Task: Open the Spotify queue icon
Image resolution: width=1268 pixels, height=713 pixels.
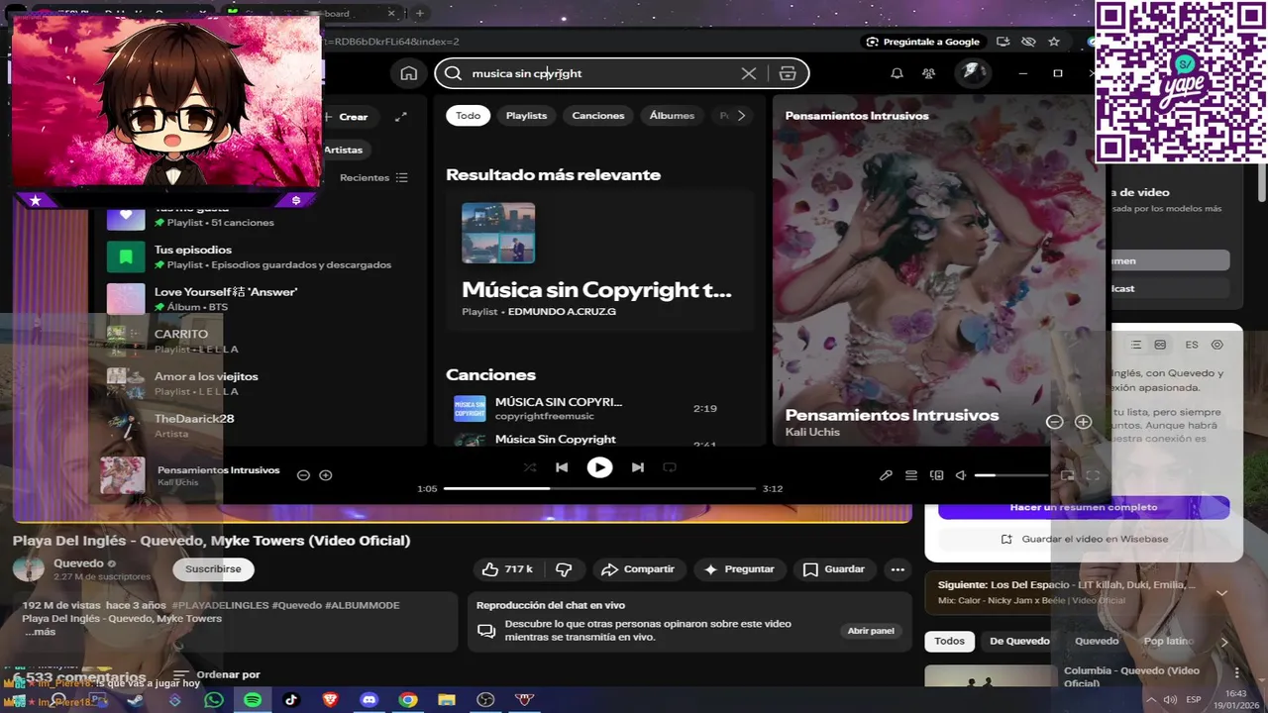Action: pos(911,475)
